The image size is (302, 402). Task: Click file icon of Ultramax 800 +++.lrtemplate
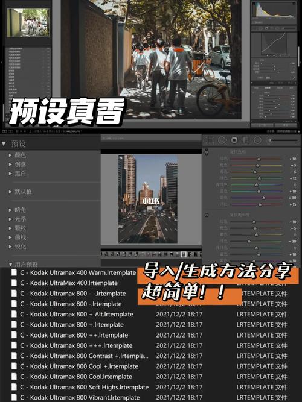click(x=14, y=345)
